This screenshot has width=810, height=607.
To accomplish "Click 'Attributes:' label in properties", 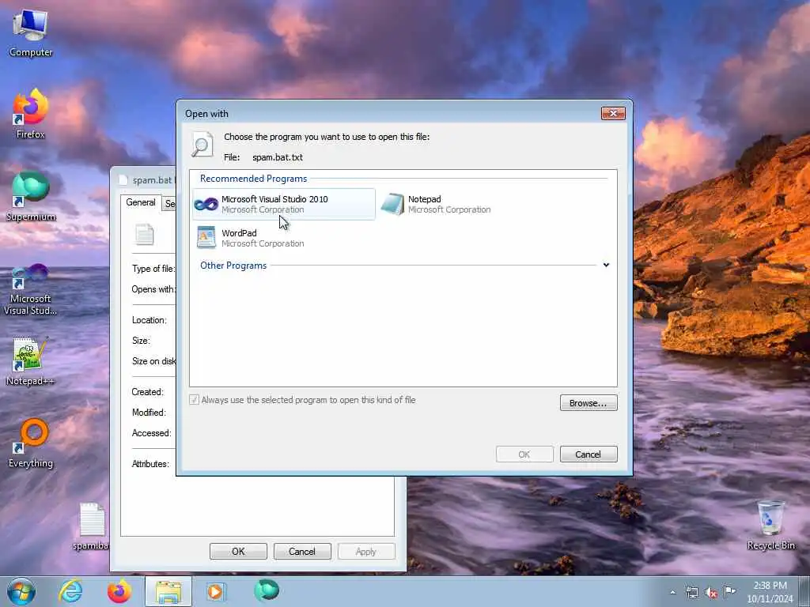I will coord(150,464).
